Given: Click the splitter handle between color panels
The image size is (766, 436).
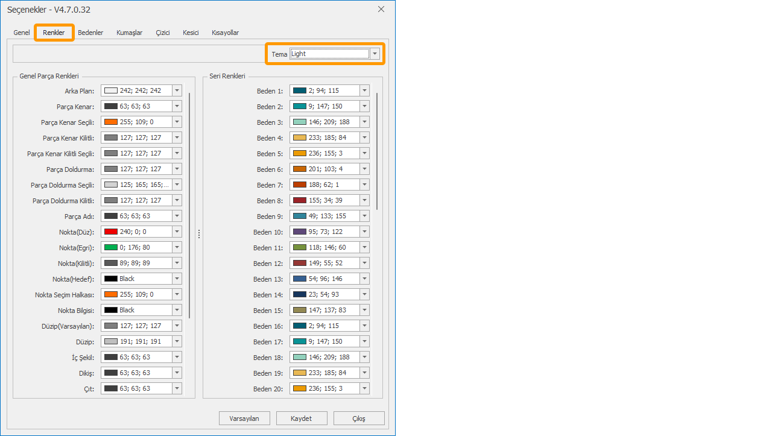Looking at the screenshot, I should pyautogui.click(x=199, y=234).
